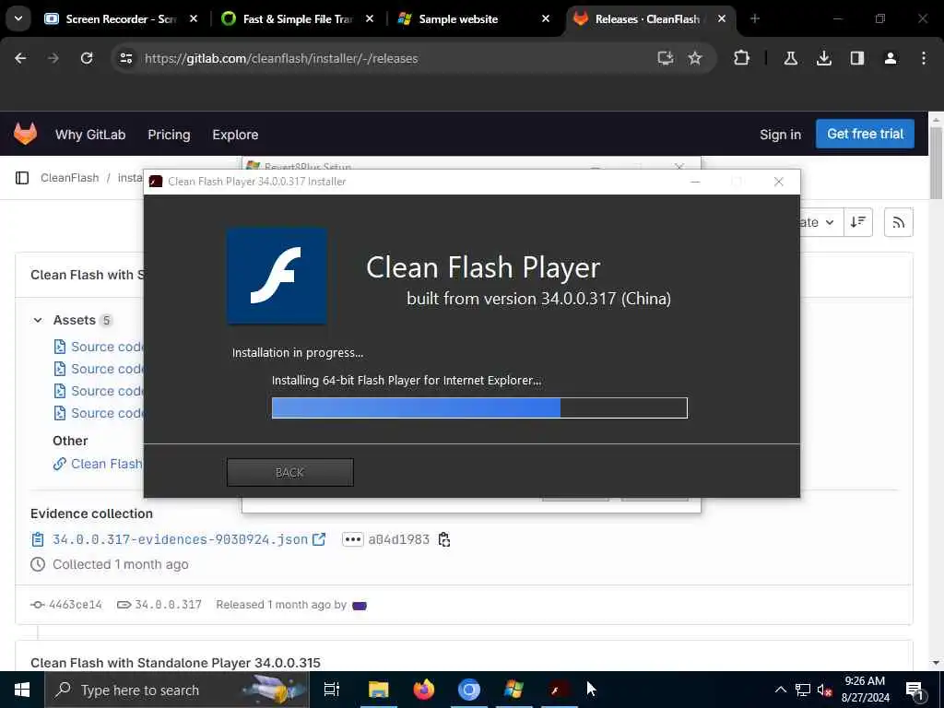Open a new browser tab
944x708 pixels.
click(755, 18)
